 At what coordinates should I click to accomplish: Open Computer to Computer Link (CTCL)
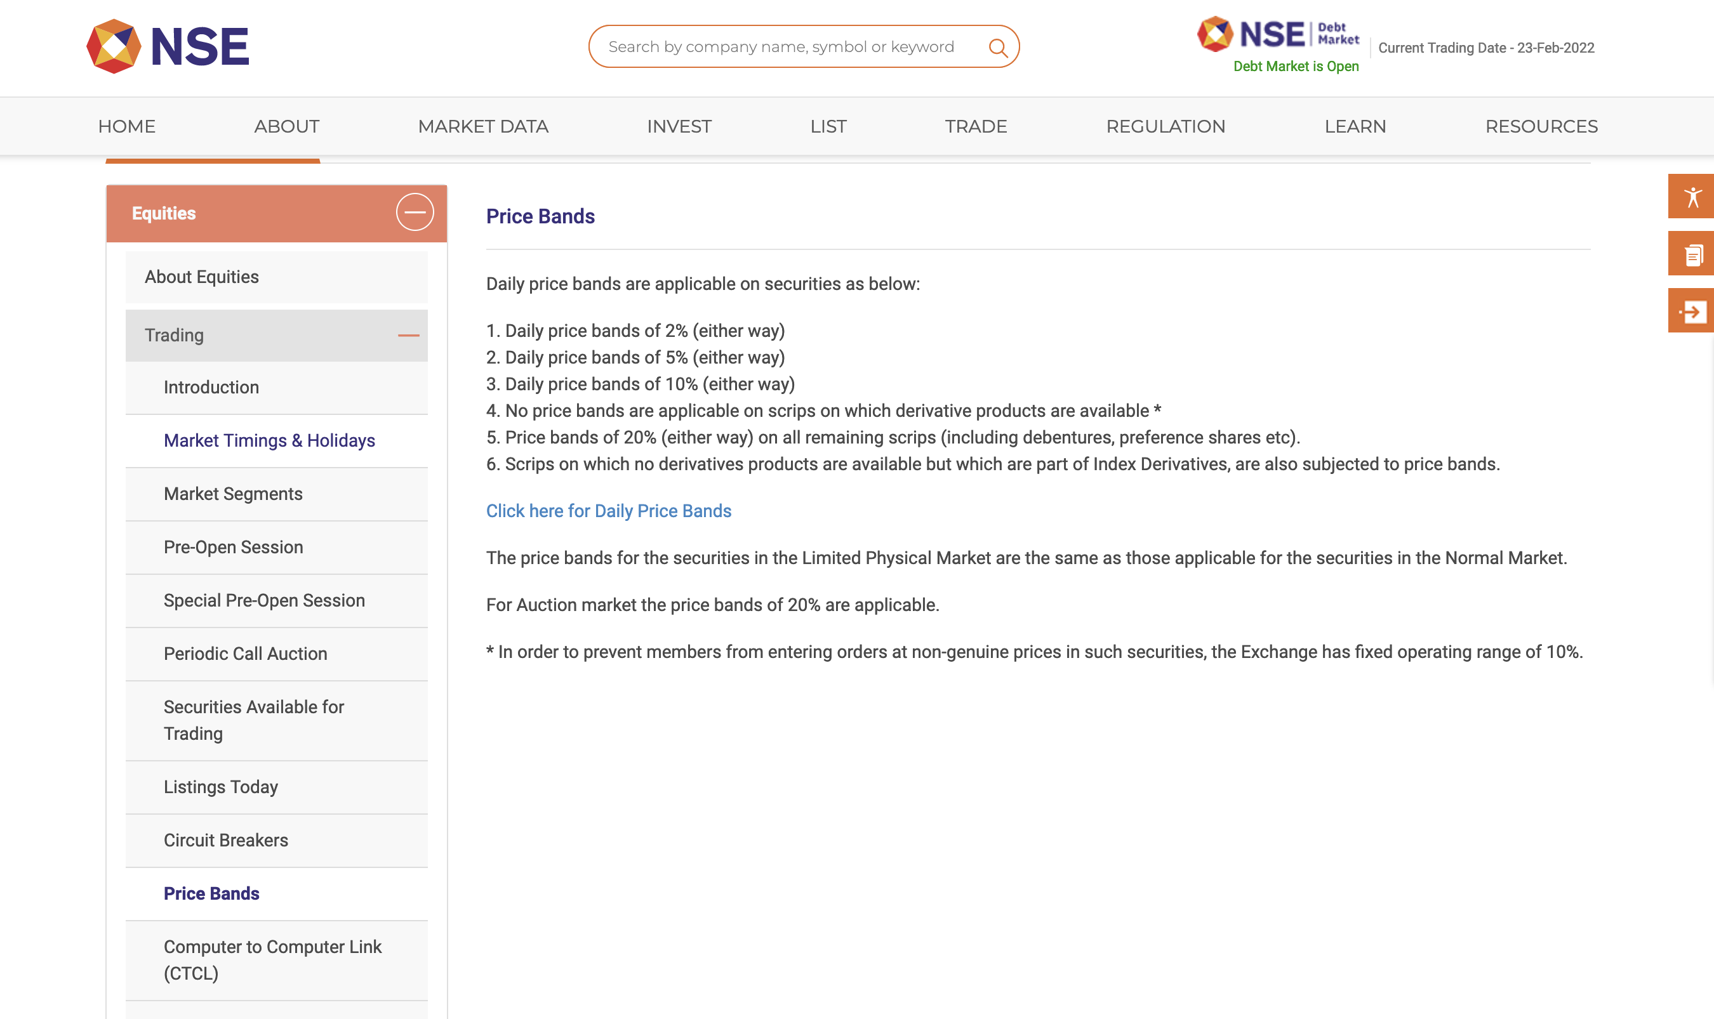273,961
